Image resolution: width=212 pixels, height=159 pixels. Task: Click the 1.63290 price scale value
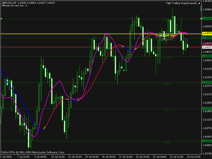pyautogui.click(x=207, y=69)
